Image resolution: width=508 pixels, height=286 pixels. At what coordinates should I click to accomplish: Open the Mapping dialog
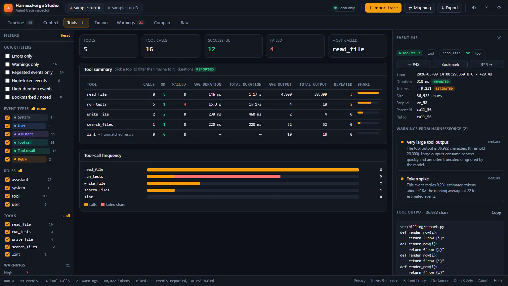[x=420, y=8]
